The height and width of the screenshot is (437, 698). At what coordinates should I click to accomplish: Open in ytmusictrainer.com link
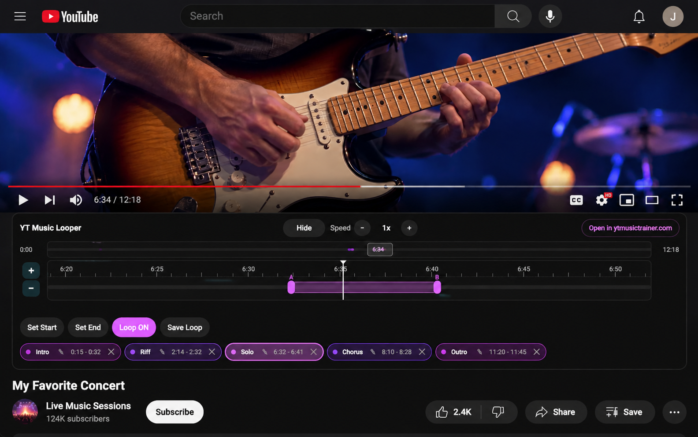coord(630,228)
